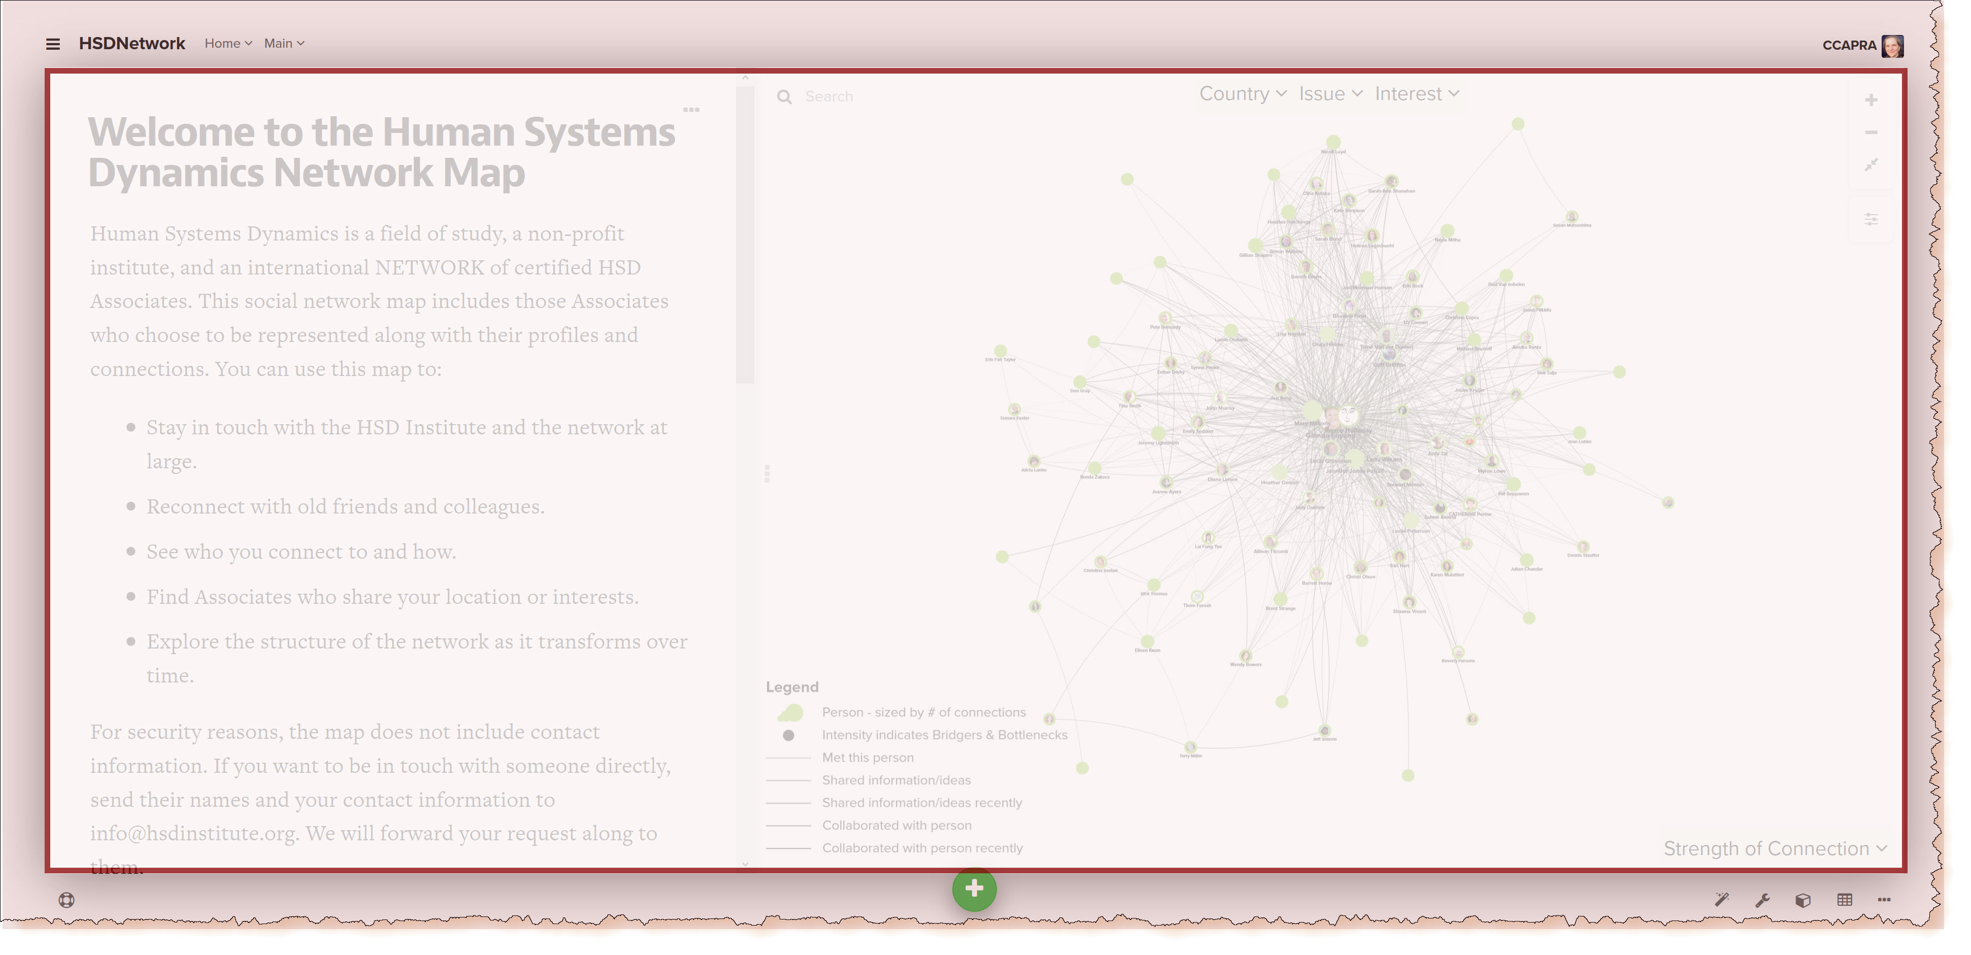Open the wrench tools icon
The width and height of the screenshot is (1971, 955).
(x=1762, y=900)
